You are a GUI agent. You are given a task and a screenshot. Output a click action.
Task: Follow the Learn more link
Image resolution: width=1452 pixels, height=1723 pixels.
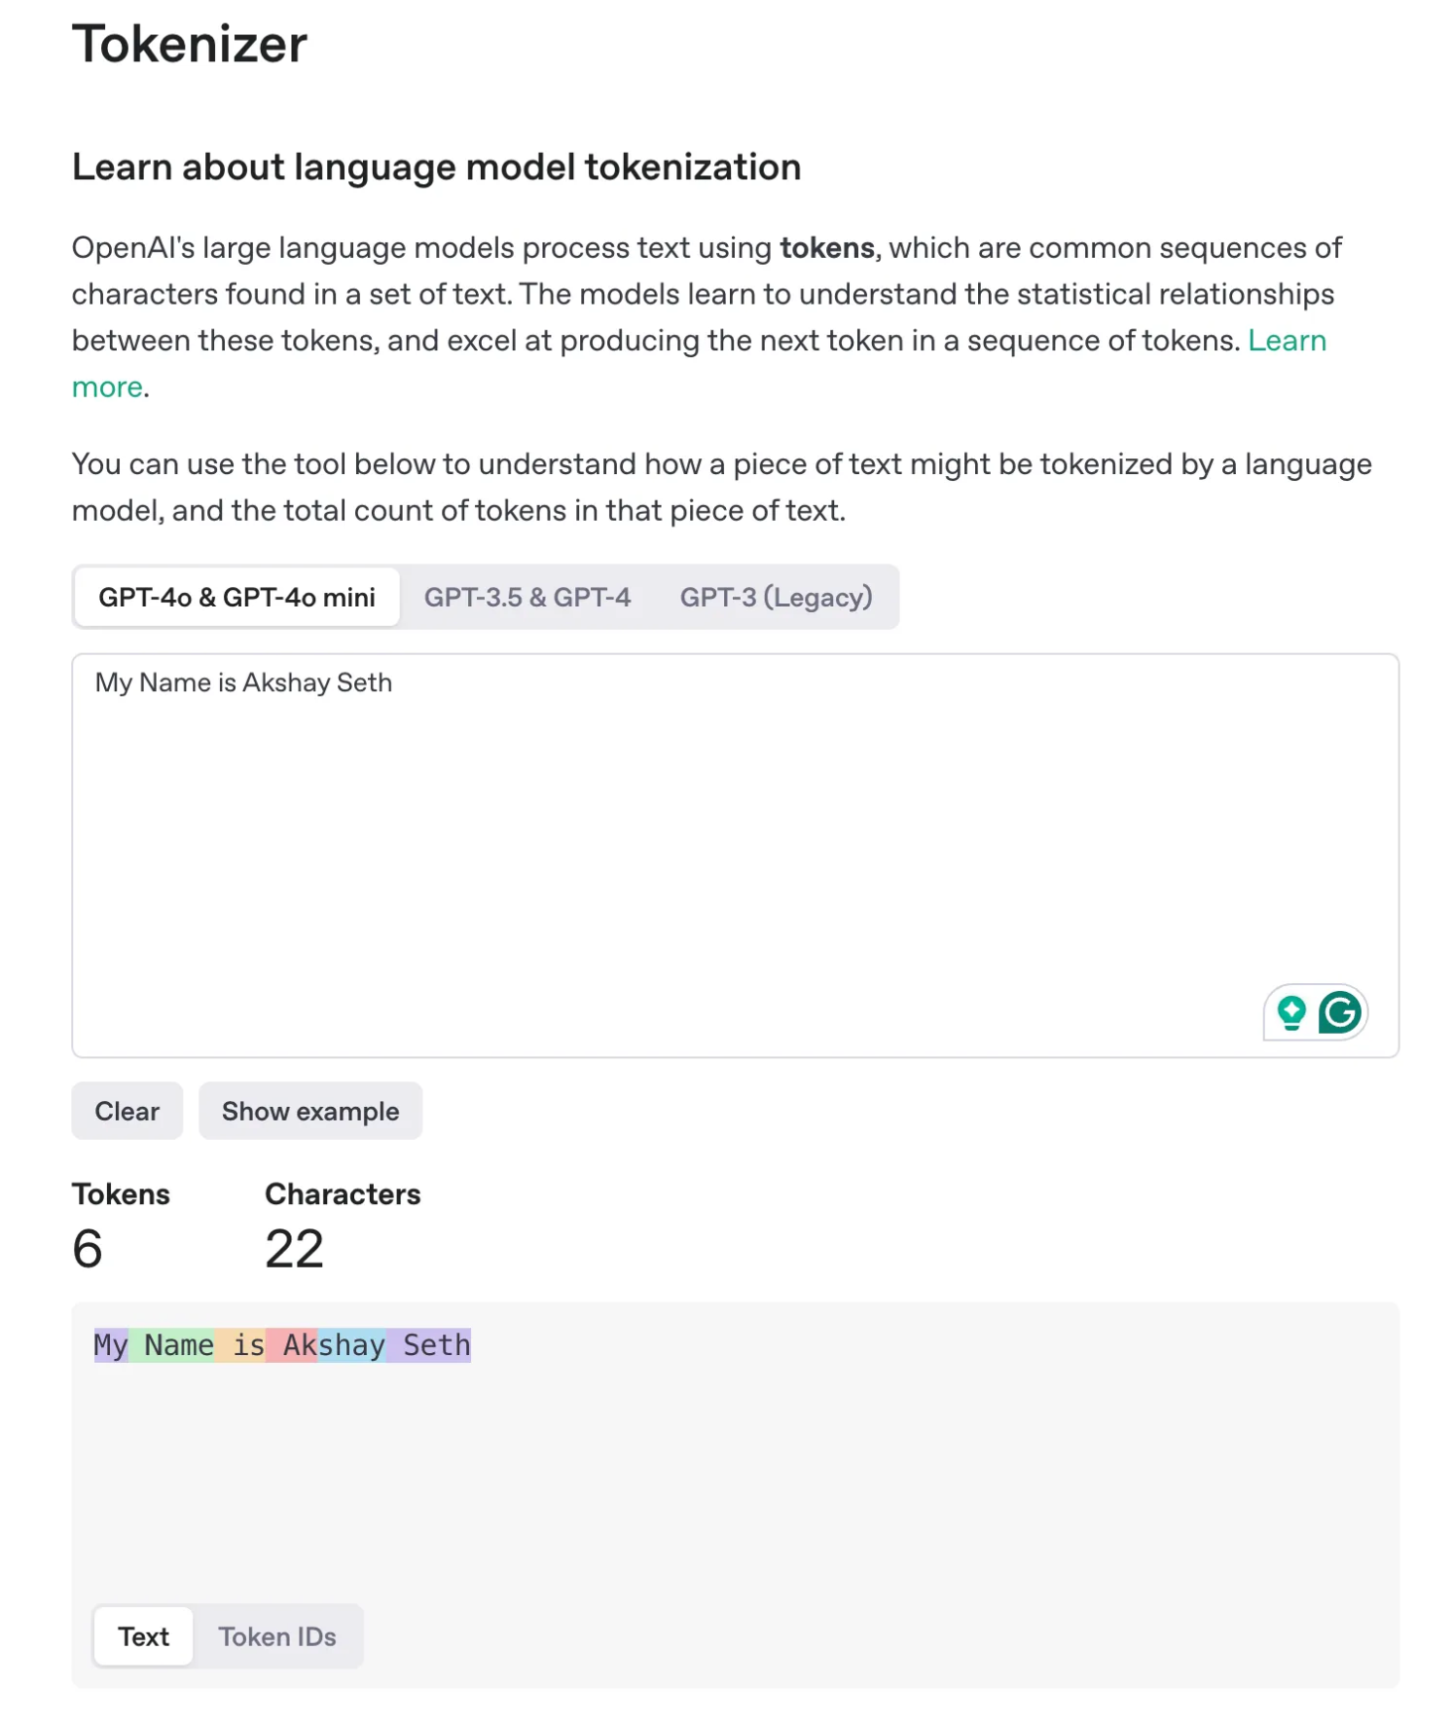1287,341
